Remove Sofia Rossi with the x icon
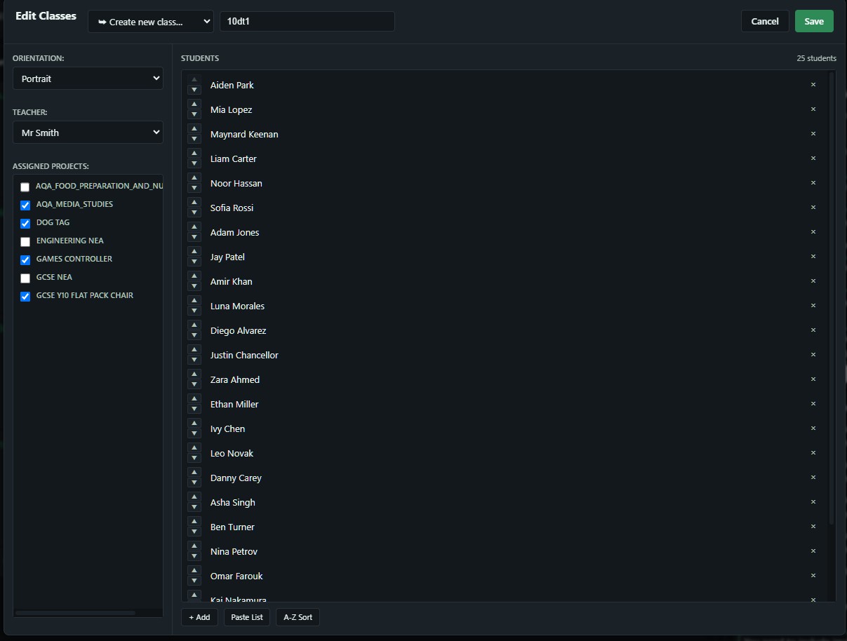The width and height of the screenshot is (847, 641). 813,208
